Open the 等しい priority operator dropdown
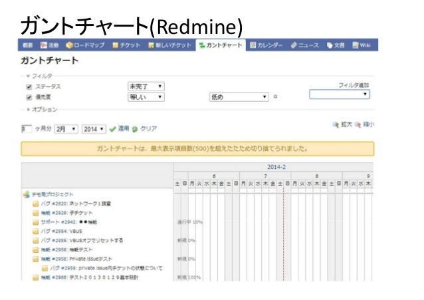Viewport: 424px width, 300px height. tap(146, 97)
